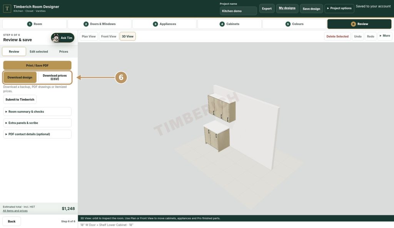Viewport: 394px width, 228px height.
Task: Open step 1 Room tab
Action: [34, 24]
